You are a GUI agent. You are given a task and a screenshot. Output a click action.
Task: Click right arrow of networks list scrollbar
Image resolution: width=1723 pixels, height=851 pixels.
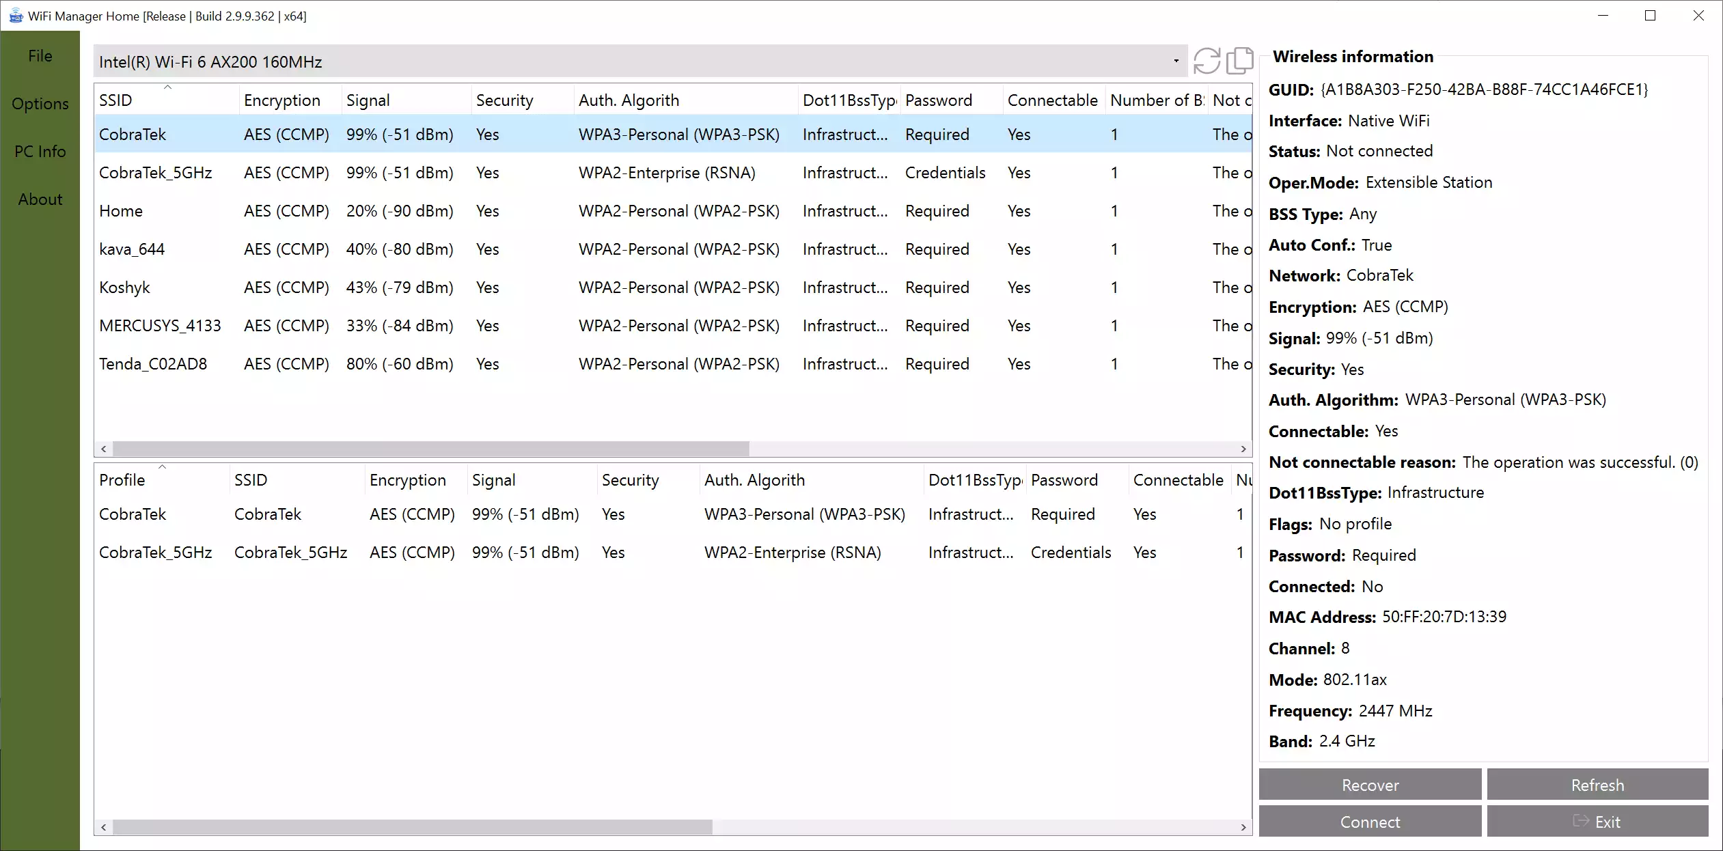1243,449
